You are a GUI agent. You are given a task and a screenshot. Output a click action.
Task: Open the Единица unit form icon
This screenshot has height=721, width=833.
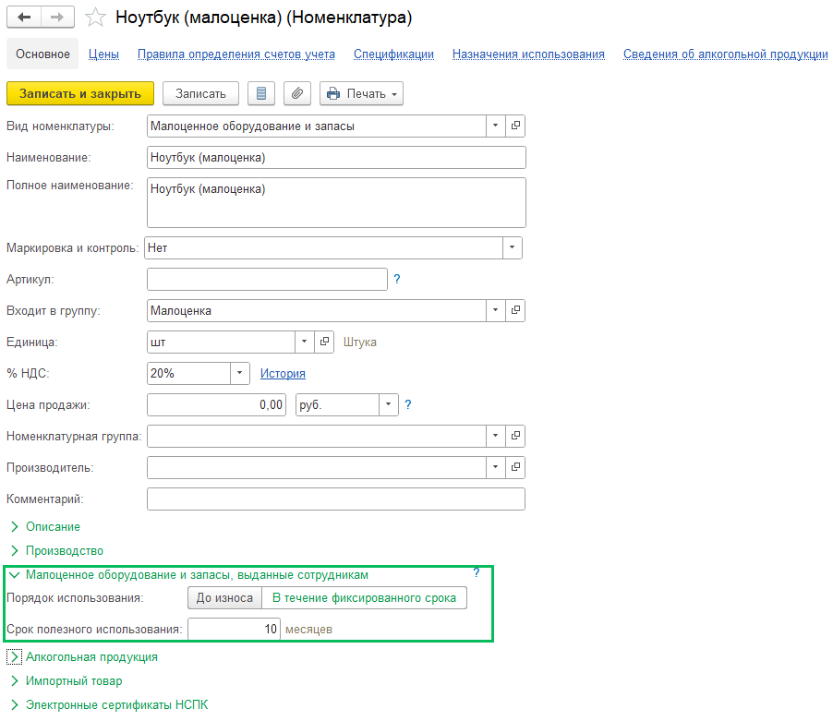323,342
